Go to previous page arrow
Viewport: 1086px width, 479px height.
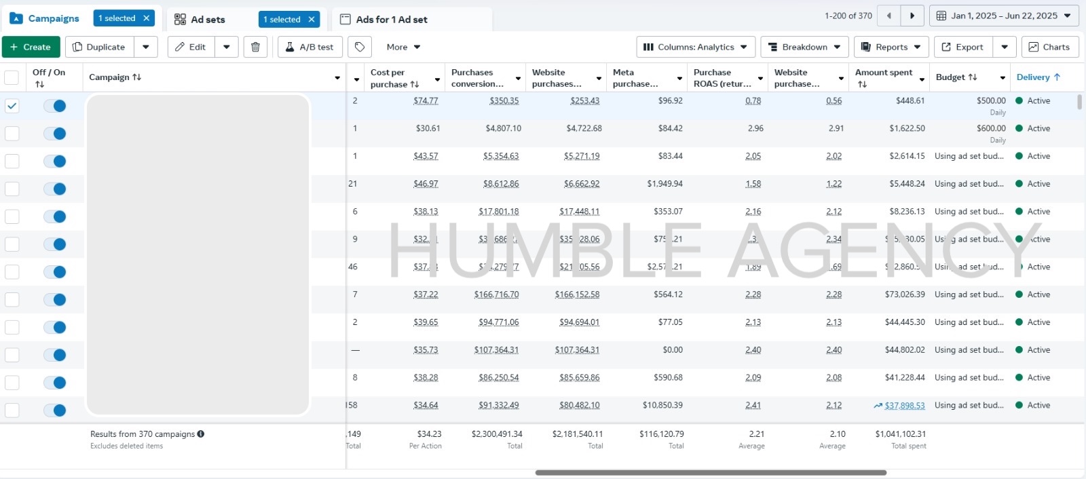pos(888,16)
